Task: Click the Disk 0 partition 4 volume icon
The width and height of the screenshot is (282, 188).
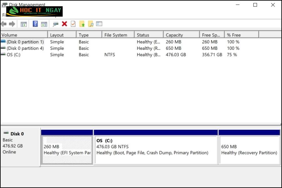Action: [3, 48]
